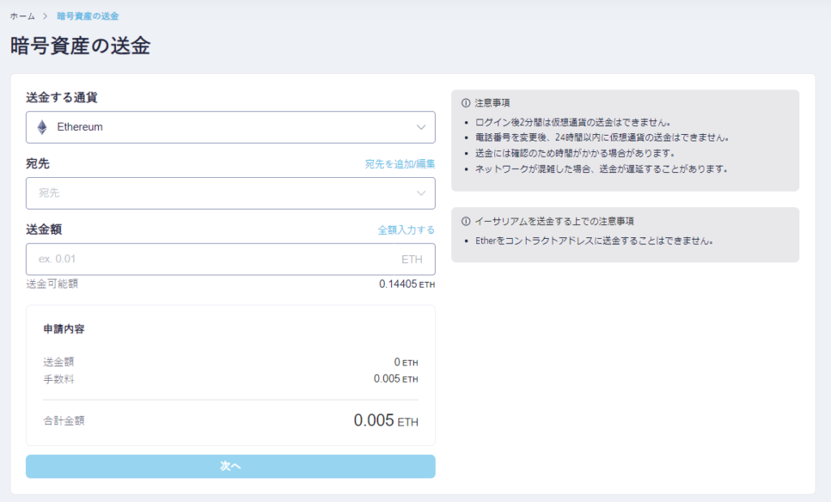Click the ETH unit suffix in amount field

pyautogui.click(x=411, y=259)
